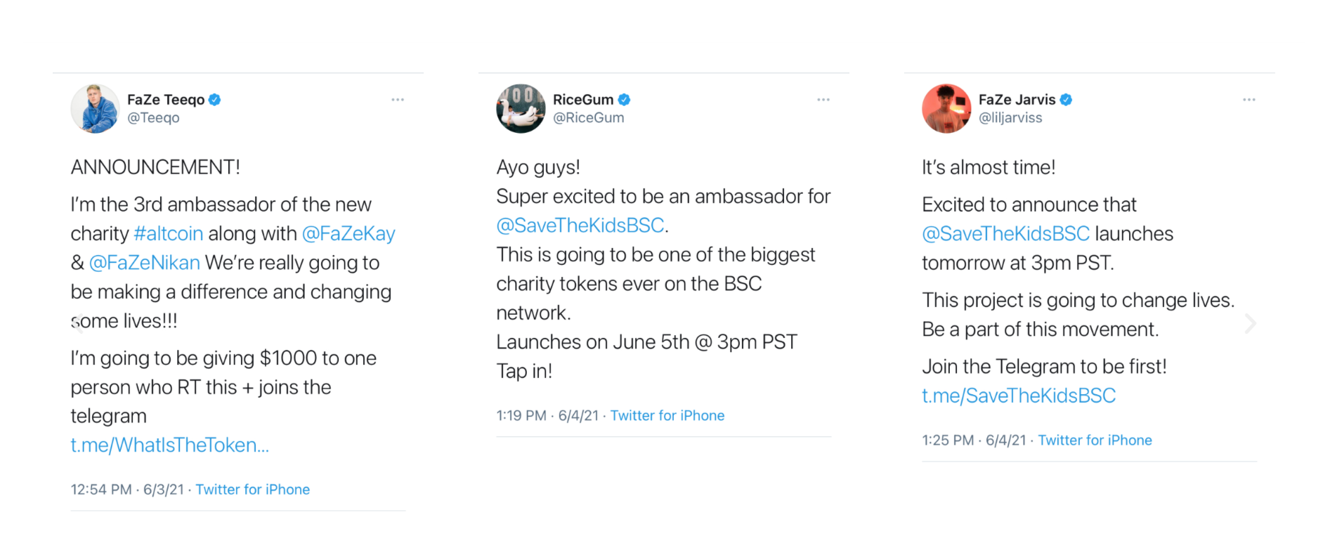Open RiceGum's avatar image

click(521, 109)
